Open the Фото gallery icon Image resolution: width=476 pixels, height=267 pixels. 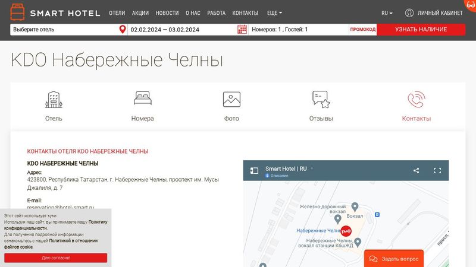pyautogui.click(x=231, y=99)
